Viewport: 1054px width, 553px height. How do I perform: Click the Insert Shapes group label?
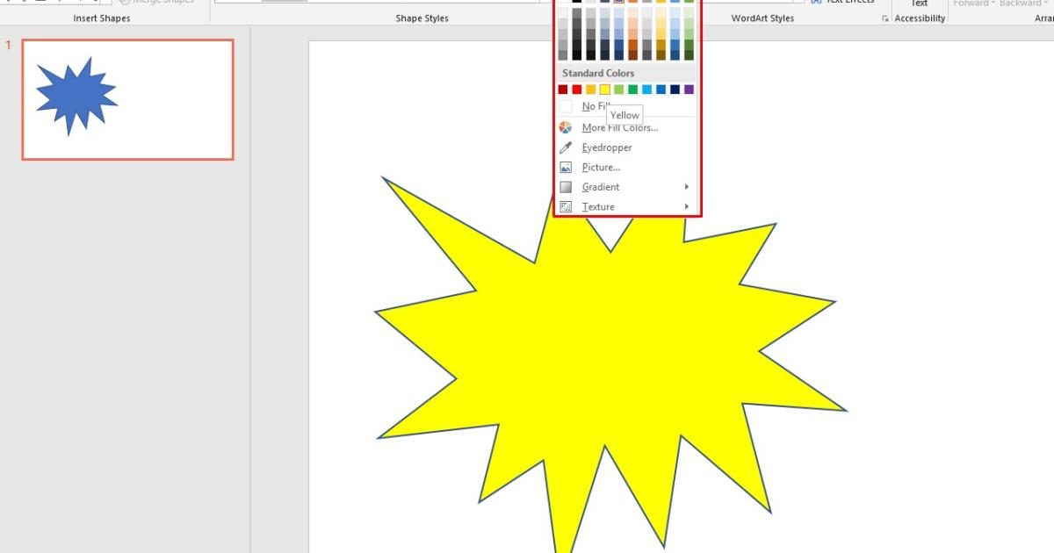tap(102, 18)
